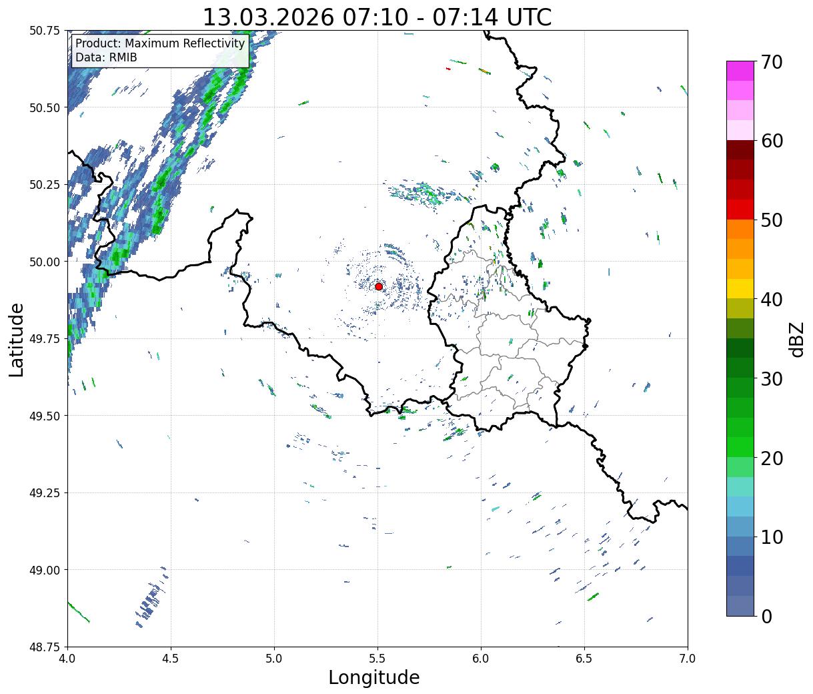Click the 70 tick on the colorbar
Viewport: 813px width, 694px height.
tap(771, 62)
